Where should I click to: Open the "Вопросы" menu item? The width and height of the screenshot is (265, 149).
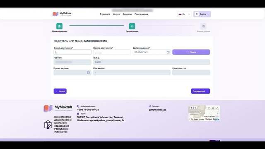(127, 14)
